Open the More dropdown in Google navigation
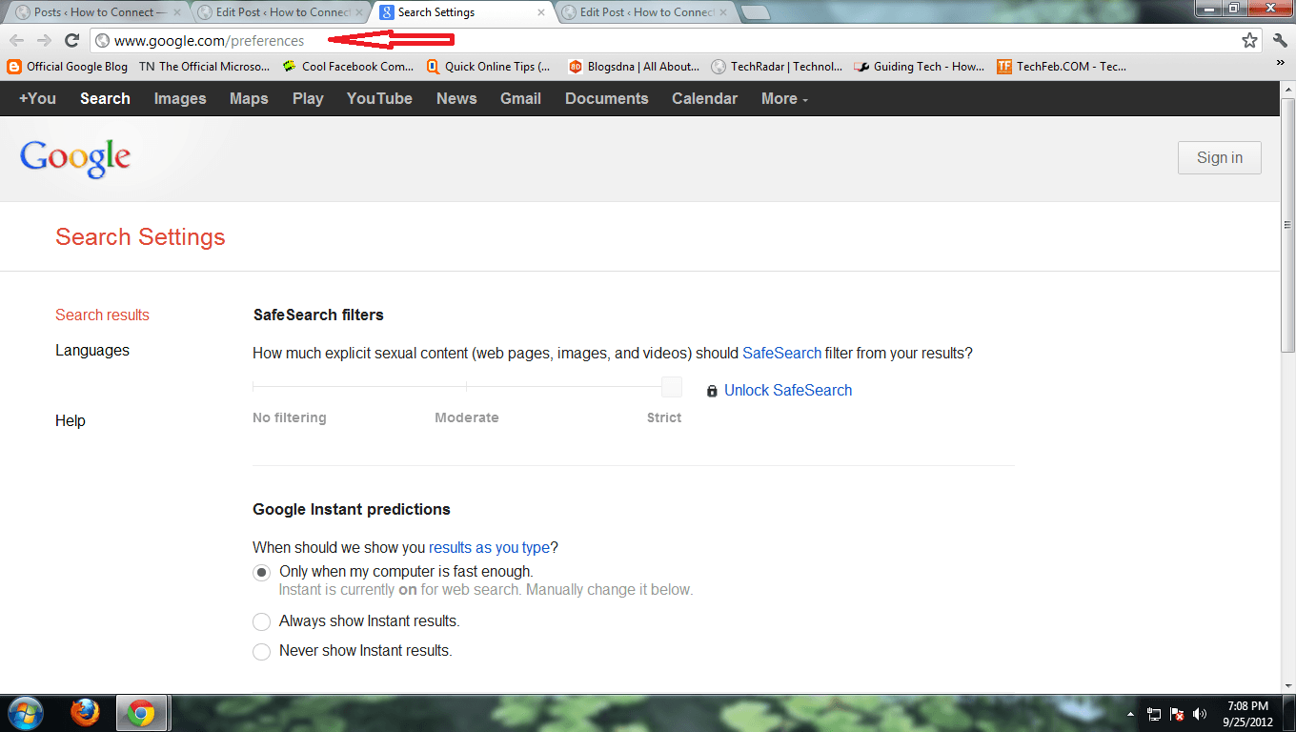 coord(783,98)
